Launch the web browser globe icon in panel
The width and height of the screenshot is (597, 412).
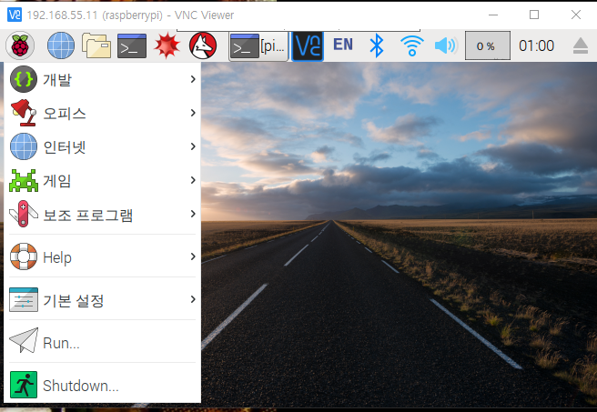[x=61, y=45]
